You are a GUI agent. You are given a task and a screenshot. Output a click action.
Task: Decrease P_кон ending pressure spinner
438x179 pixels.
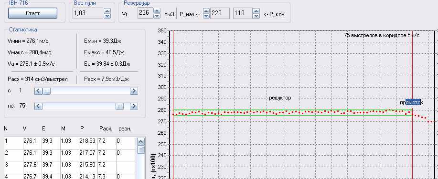[256, 16]
